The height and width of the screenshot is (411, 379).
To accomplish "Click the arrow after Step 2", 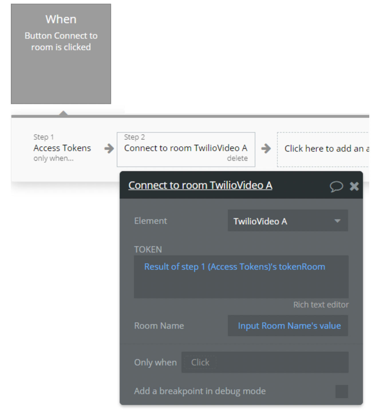I will [266, 148].
